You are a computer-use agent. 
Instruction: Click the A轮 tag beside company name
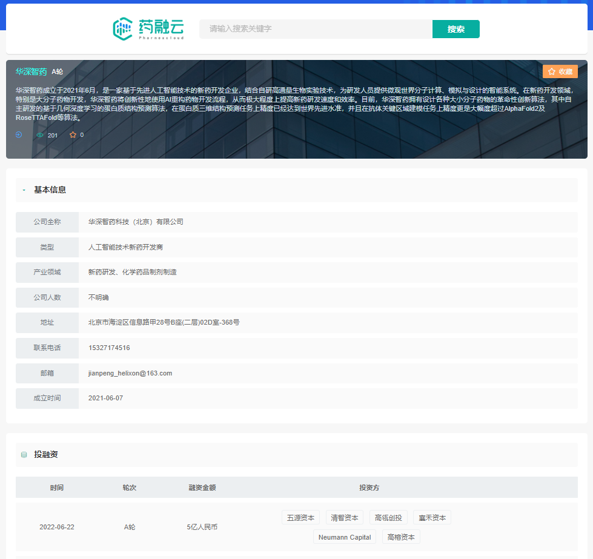(58, 71)
